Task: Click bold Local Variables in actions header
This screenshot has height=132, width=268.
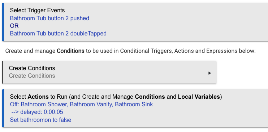Action: click(199, 97)
